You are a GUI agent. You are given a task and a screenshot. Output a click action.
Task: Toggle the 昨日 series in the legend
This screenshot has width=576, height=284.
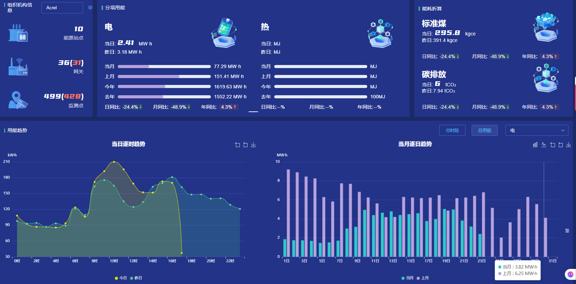[136, 278]
